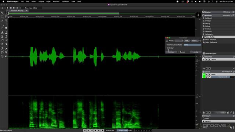Click the Add... preset button

coord(187,41)
